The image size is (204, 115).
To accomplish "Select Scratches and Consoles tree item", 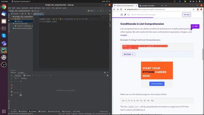I will [22, 28].
